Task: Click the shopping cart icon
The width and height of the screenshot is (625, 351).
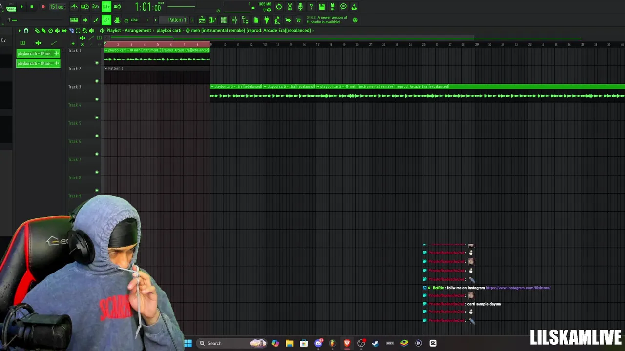Action: click(x=298, y=20)
